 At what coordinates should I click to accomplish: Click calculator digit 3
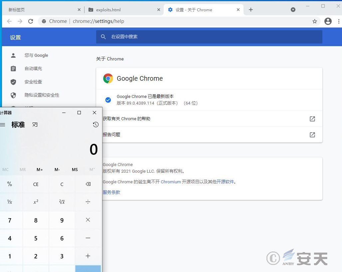(x=62, y=256)
